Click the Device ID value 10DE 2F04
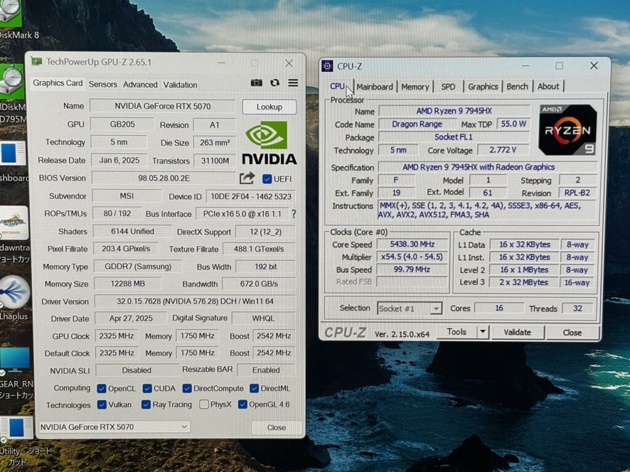The width and height of the screenshot is (630, 472). point(251,196)
